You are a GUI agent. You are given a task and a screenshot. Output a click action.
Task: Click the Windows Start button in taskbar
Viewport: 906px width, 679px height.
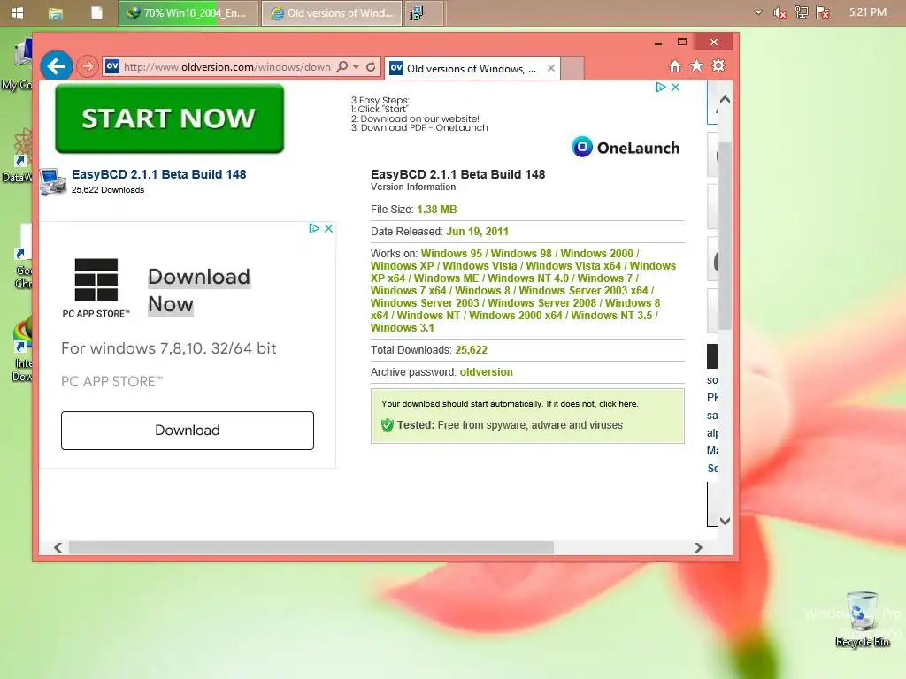tap(18, 12)
